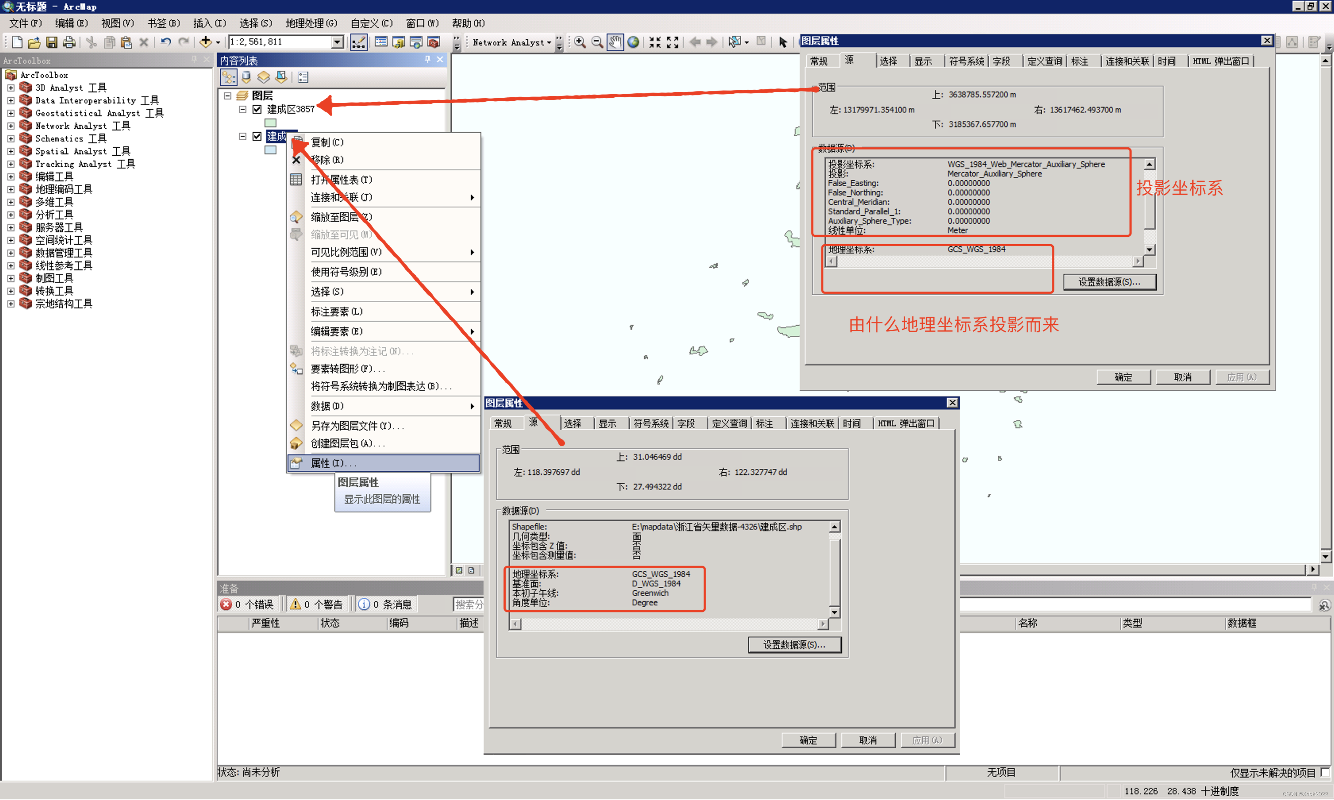
Task: Open the Editor toolbar icon
Action: (x=358, y=42)
